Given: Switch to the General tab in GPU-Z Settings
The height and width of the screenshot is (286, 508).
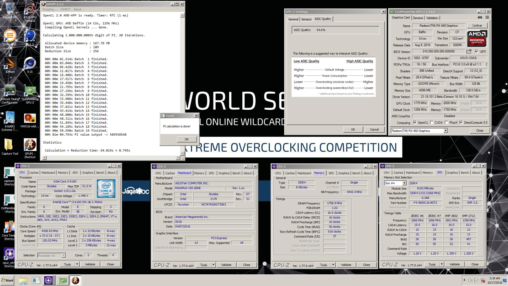Looking at the screenshot, I should tap(293, 19).
